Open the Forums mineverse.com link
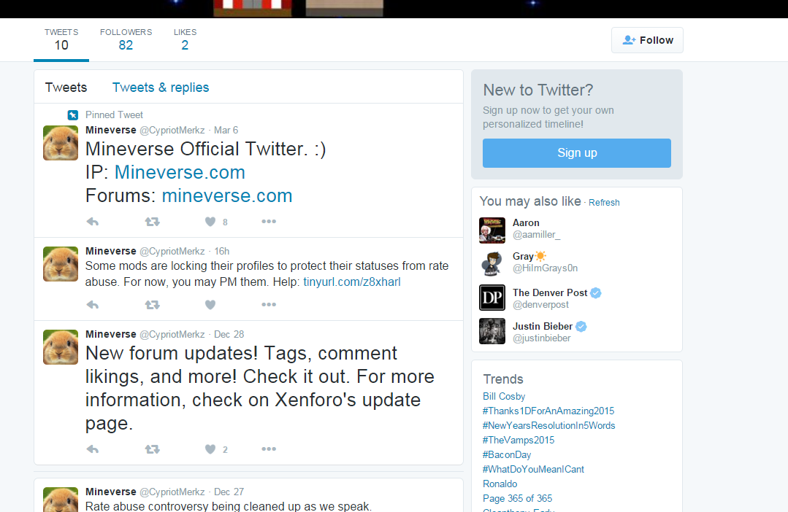The image size is (788, 512). point(227,195)
